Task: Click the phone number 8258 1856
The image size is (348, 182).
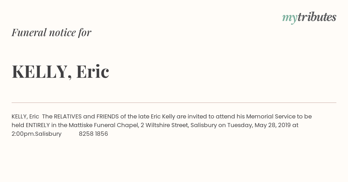Action: tap(93, 134)
